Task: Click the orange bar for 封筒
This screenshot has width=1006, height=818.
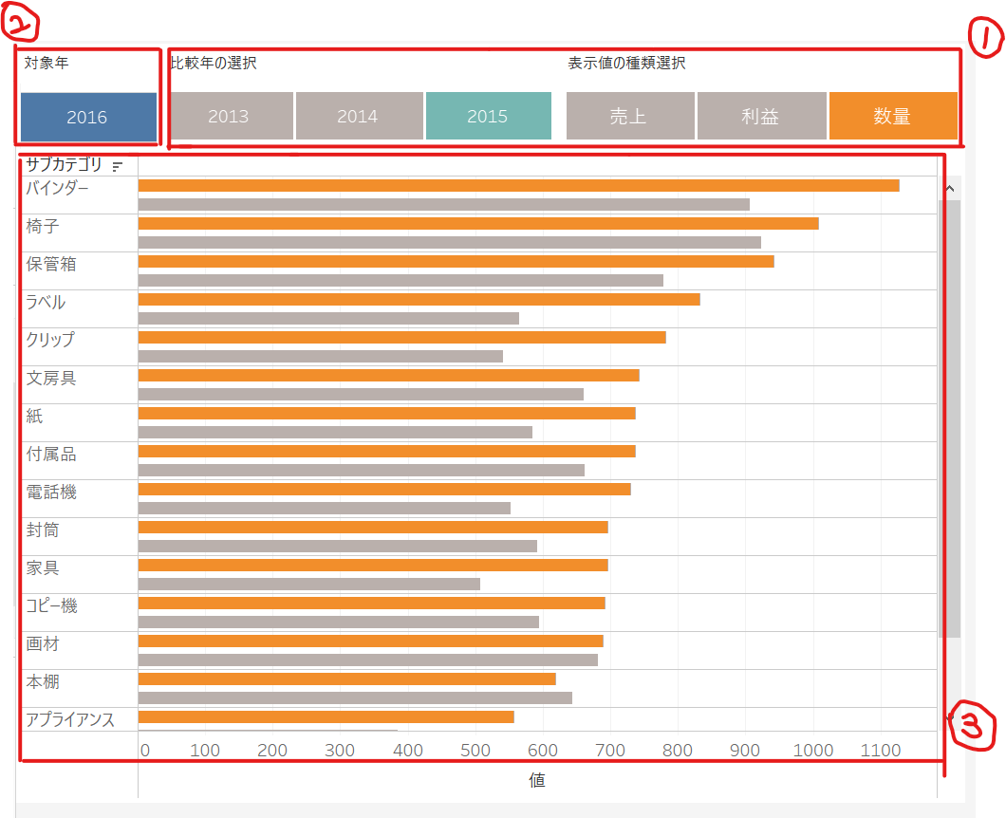Action: click(x=373, y=527)
